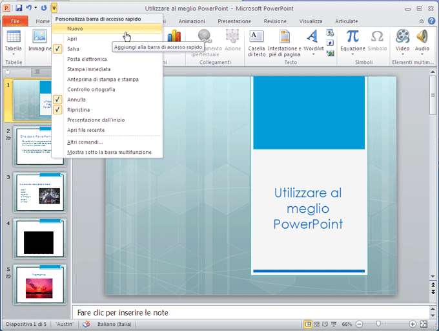Click the notes field Fare clic per inserire

point(250,312)
